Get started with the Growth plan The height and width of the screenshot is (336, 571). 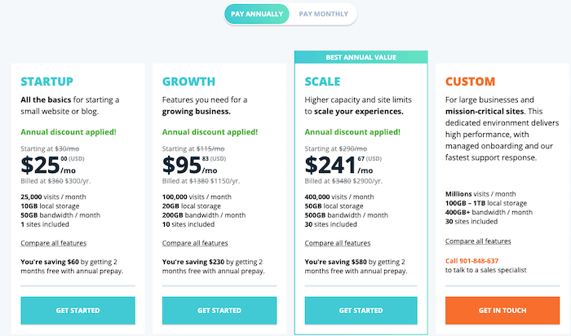pos(219,311)
